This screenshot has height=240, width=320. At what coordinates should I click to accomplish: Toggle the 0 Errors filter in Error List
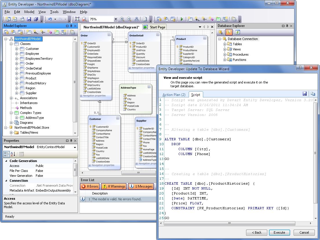click(x=90, y=186)
